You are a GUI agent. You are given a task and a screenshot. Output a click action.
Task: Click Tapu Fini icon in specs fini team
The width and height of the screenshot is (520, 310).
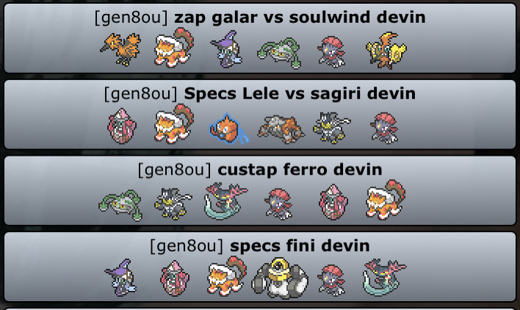coord(120,278)
